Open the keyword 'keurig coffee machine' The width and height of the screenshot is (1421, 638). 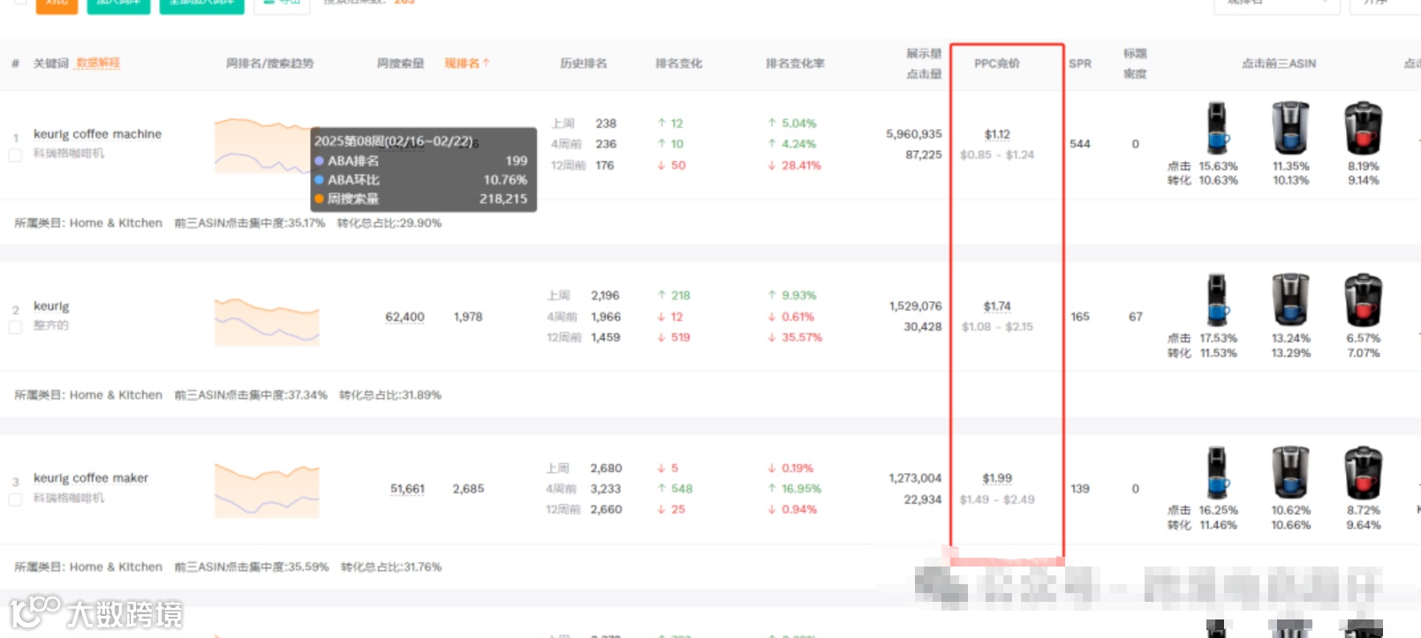click(97, 134)
